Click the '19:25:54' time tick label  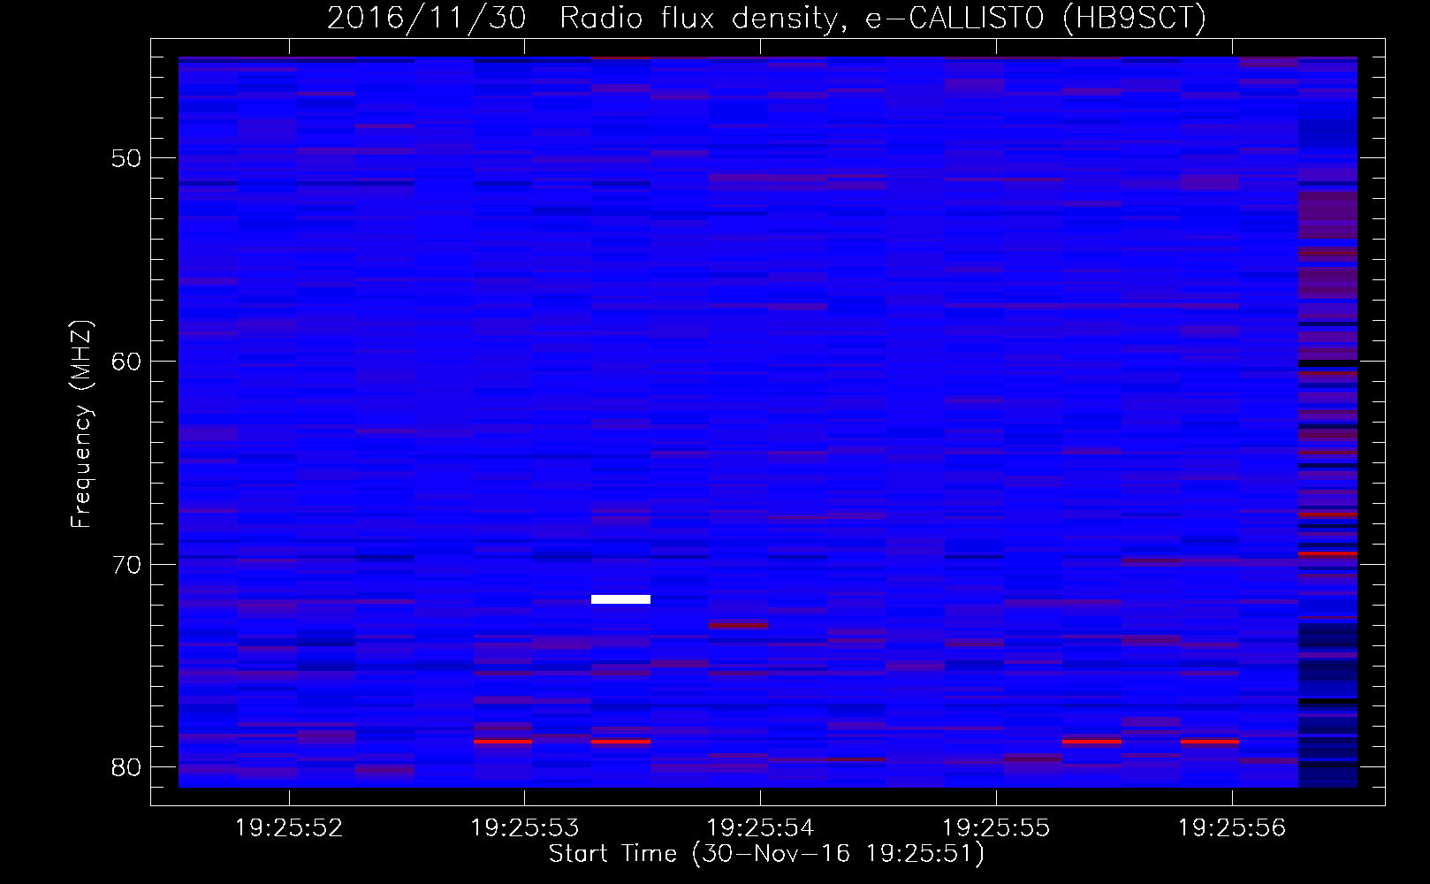761,828
